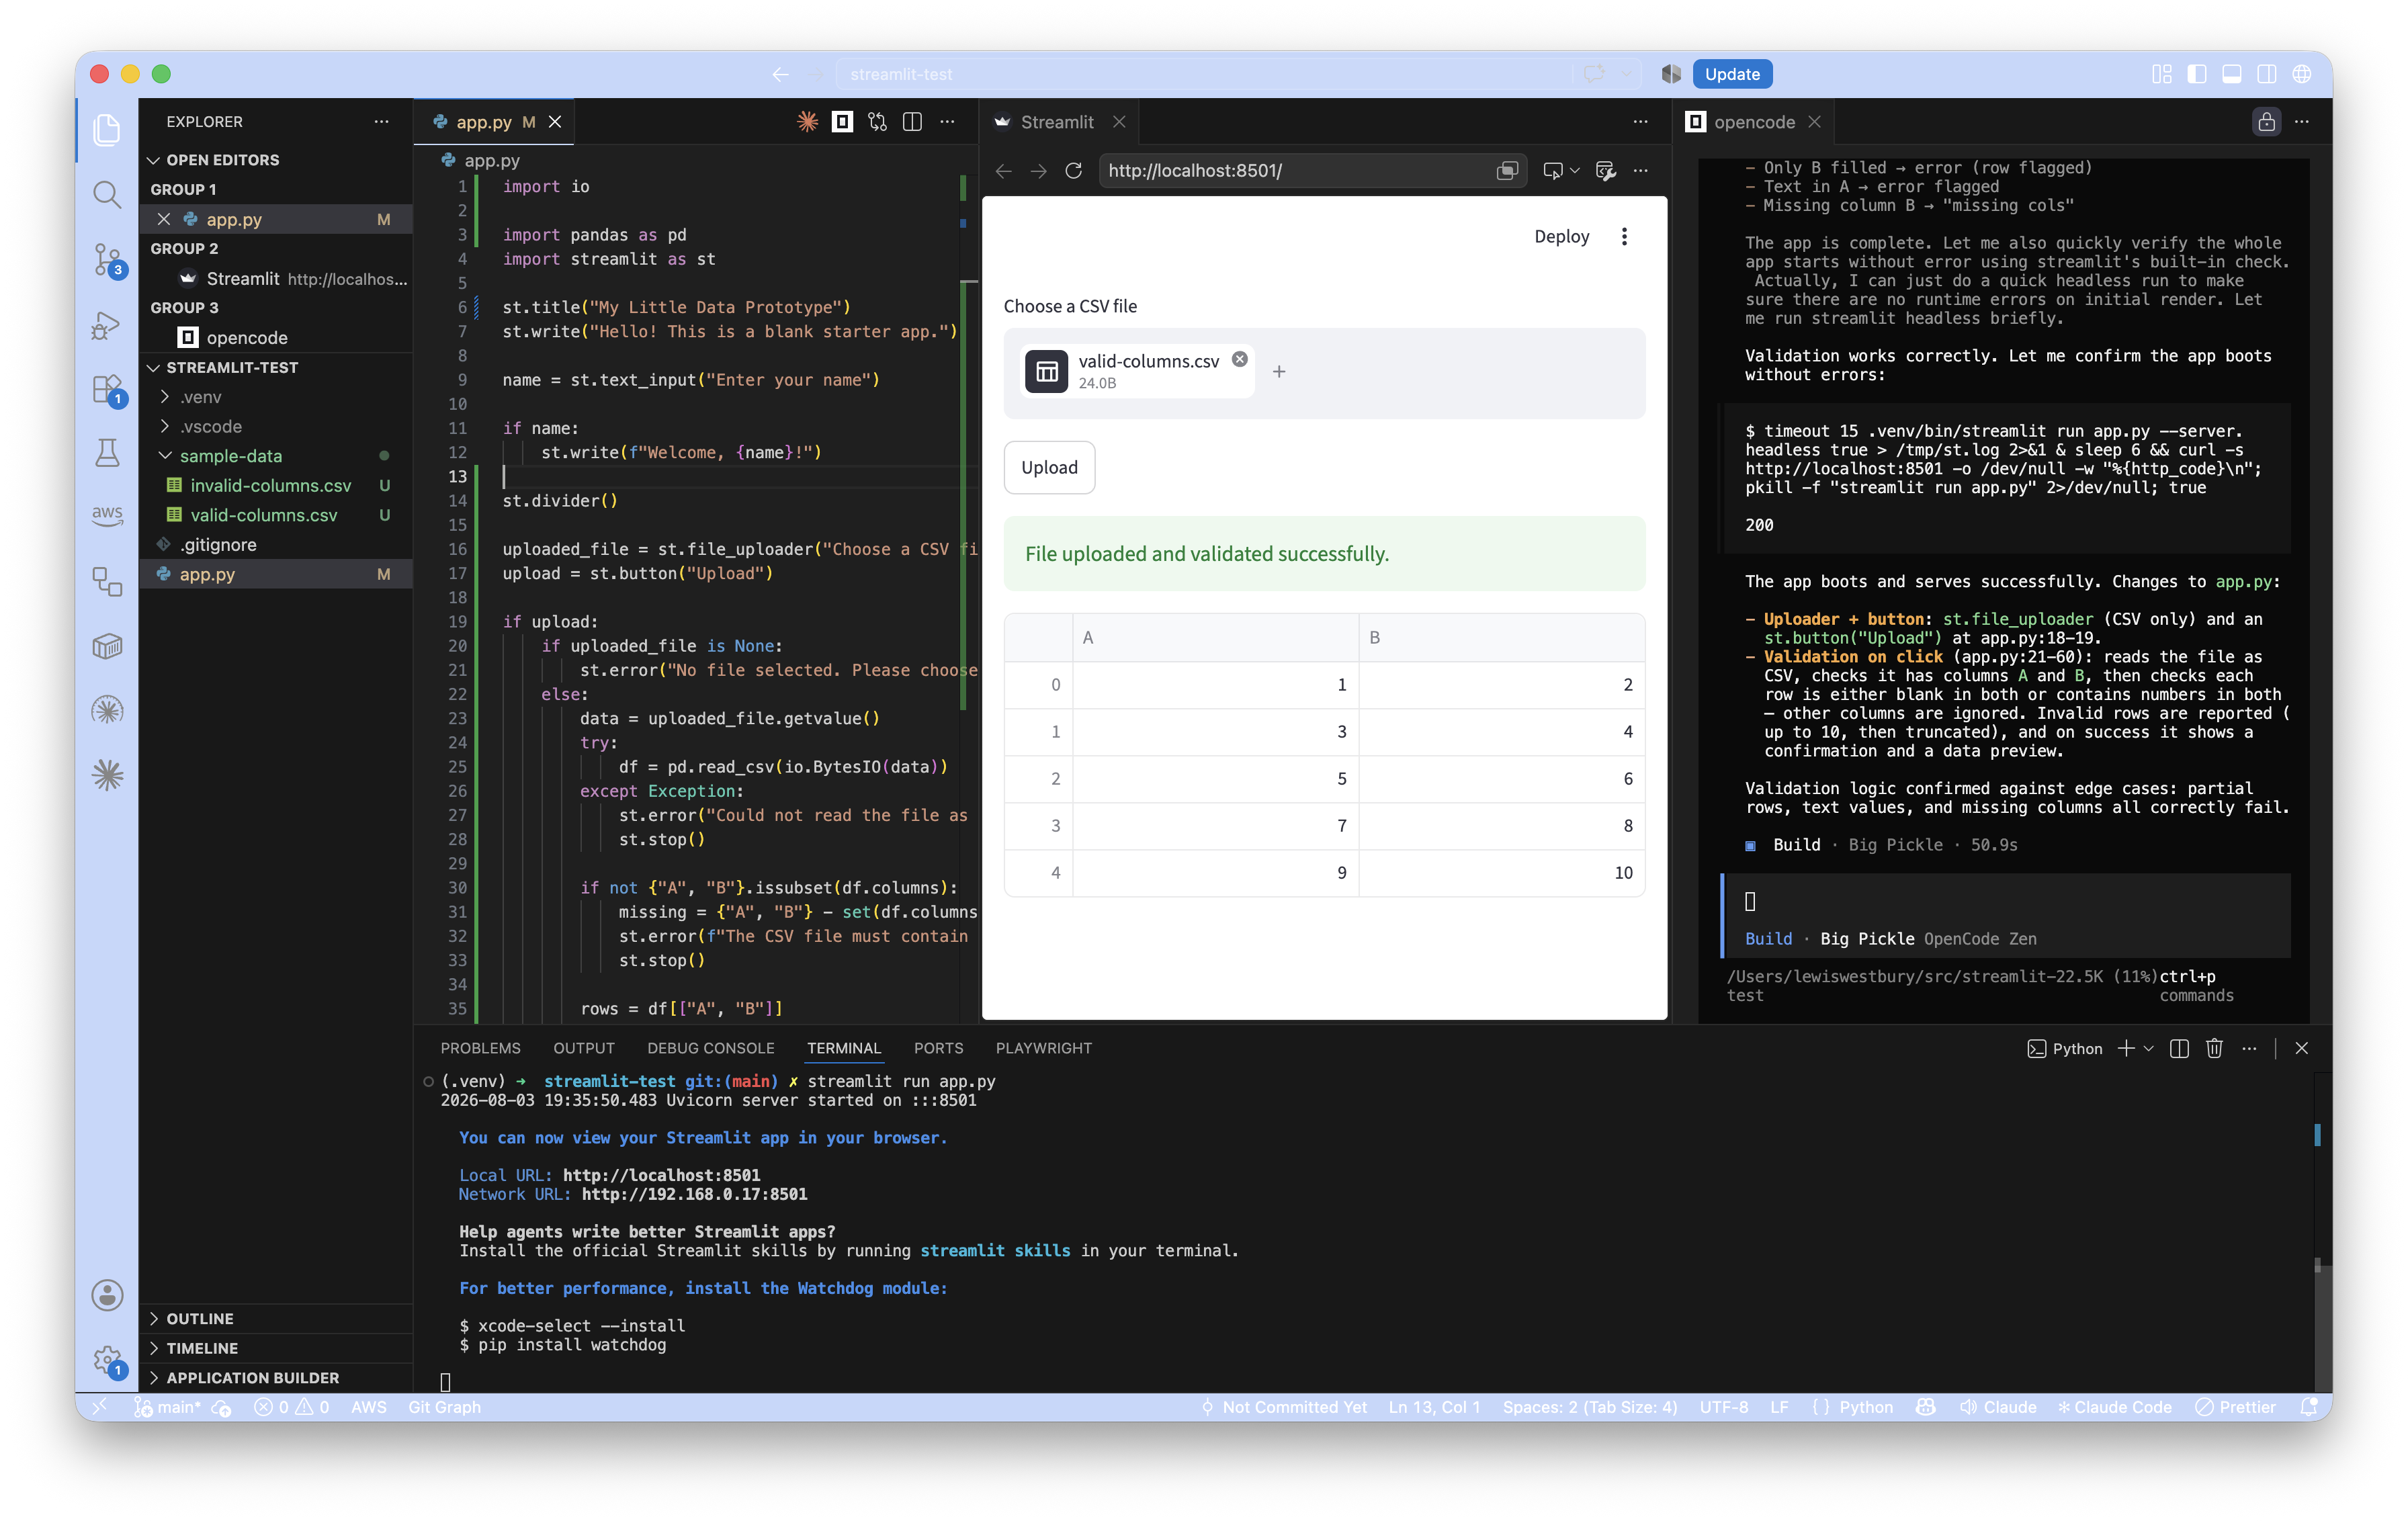
Task: Open notifications bell in status bar
Action: coord(2309,1407)
